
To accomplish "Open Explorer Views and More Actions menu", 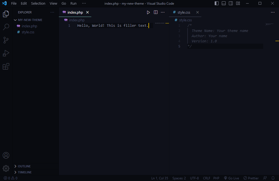I will [52, 12].
